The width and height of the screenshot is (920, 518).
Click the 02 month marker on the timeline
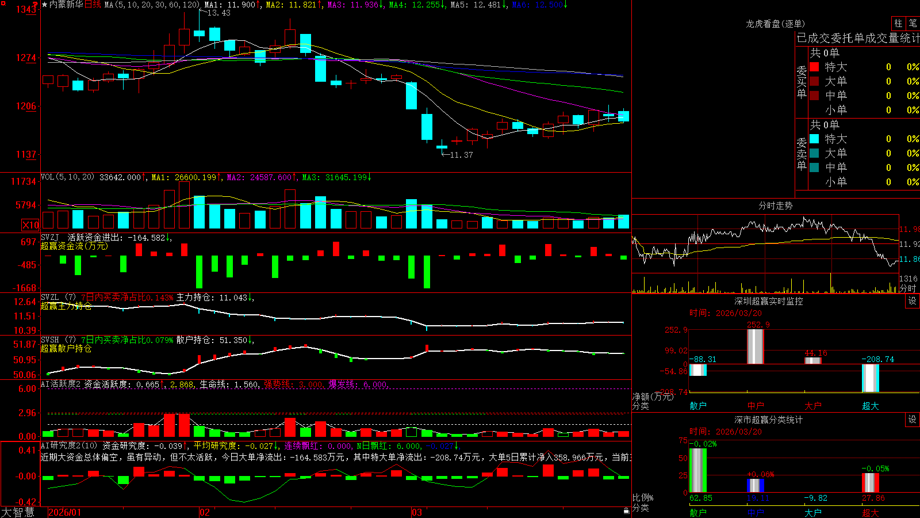point(205,512)
